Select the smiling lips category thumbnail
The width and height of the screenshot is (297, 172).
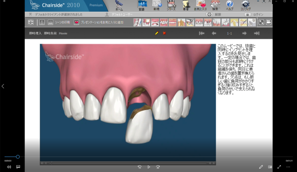[x=172, y=22]
